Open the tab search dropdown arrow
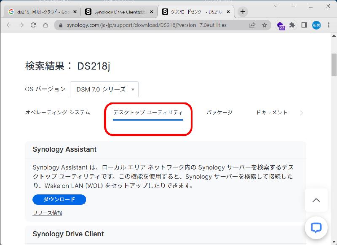 click(x=275, y=6)
